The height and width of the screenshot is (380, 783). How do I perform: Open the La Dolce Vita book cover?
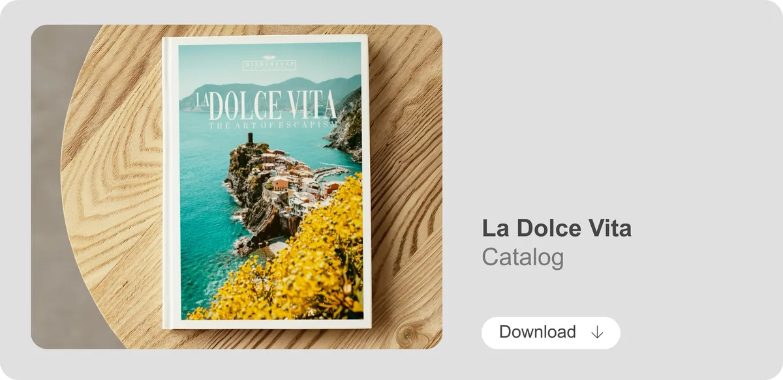266,182
